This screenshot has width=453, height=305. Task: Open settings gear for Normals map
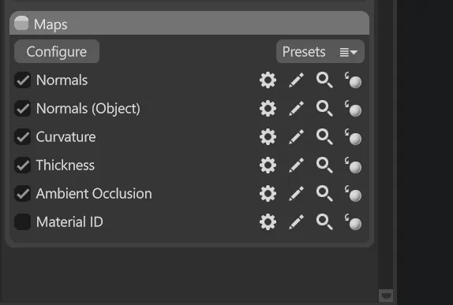(268, 80)
